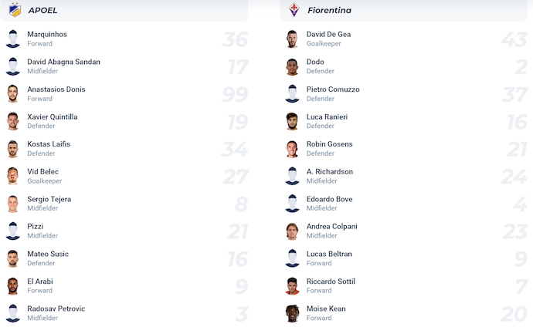Click Sergio Tejera's player photo
Image resolution: width=533 pixels, height=327 pixels.
(12, 204)
